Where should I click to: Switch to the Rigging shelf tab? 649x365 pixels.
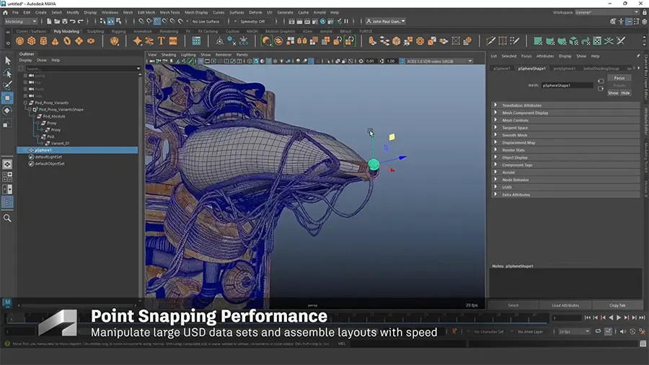point(118,32)
